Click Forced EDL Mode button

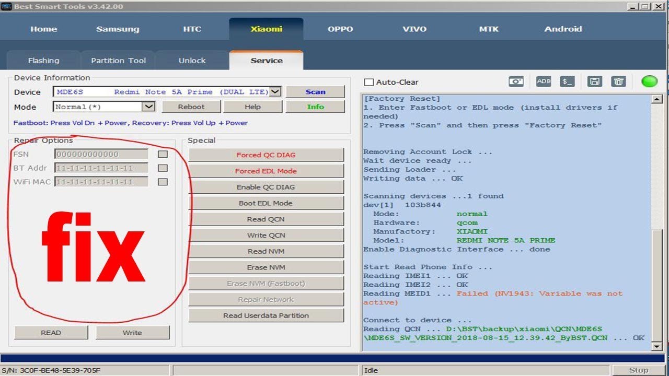[x=266, y=171]
